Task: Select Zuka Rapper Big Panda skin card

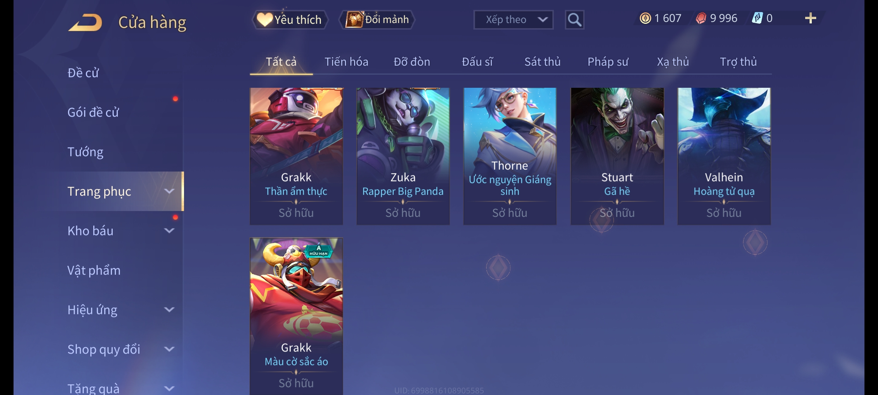Action: (x=403, y=156)
